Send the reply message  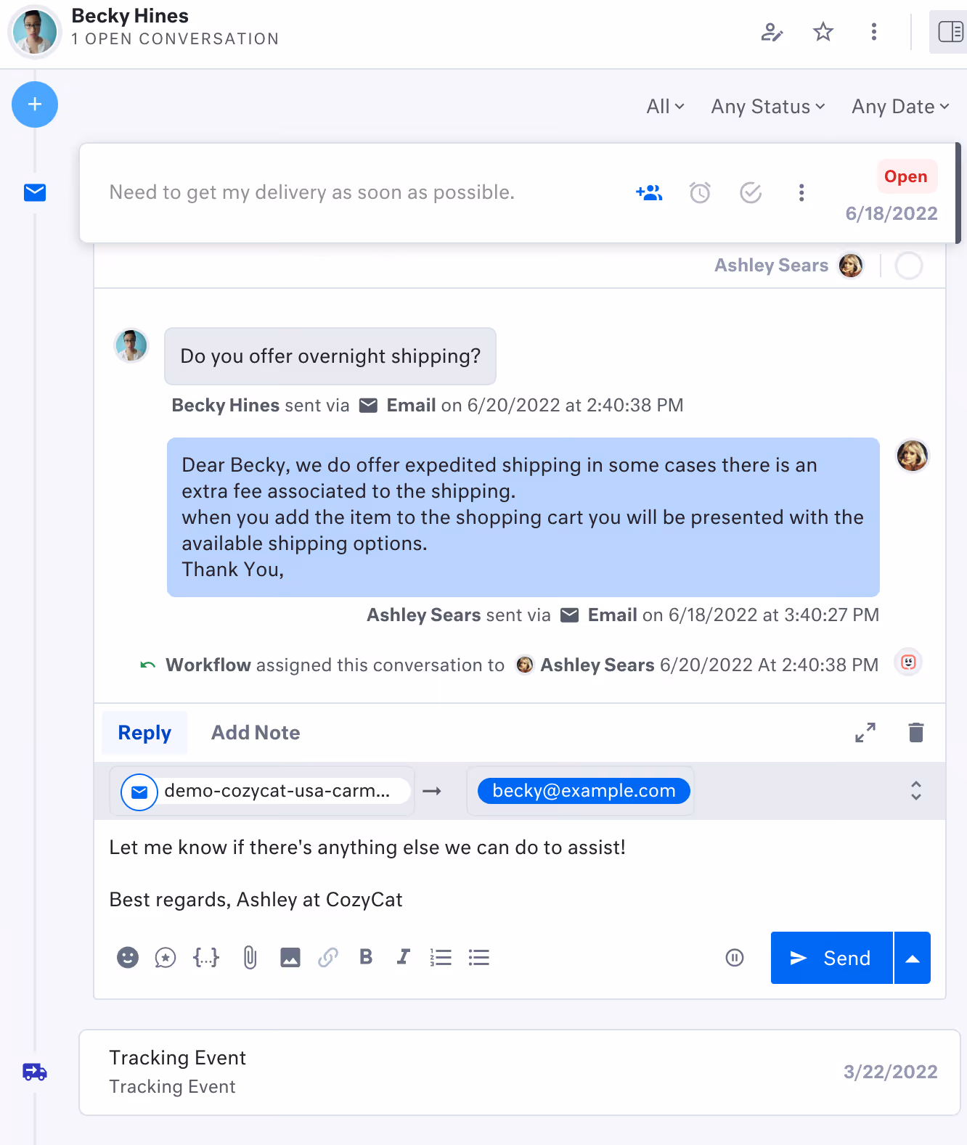tap(831, 958)
